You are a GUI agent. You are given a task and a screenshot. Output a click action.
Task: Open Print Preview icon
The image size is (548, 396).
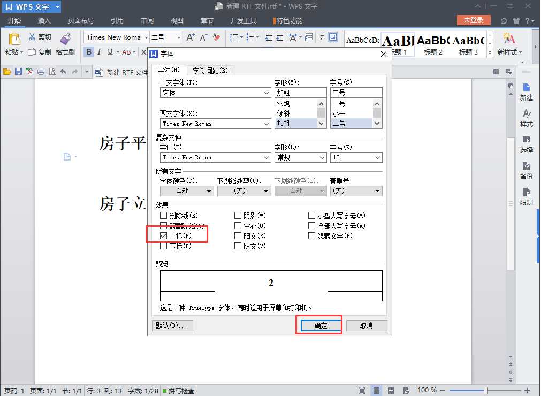point(52,72)
